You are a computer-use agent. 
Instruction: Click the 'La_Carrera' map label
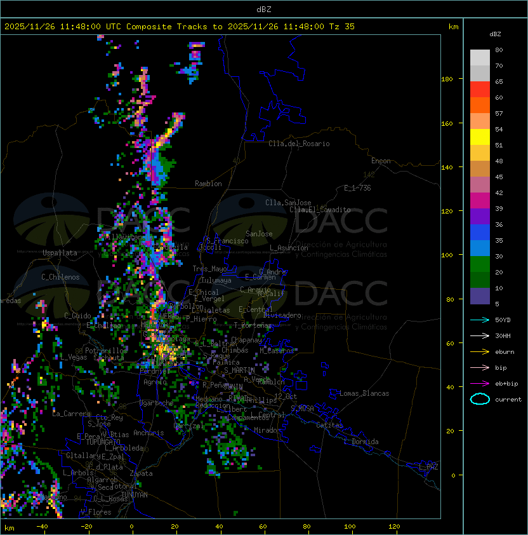pyautogui.click(x=72, y=414)
